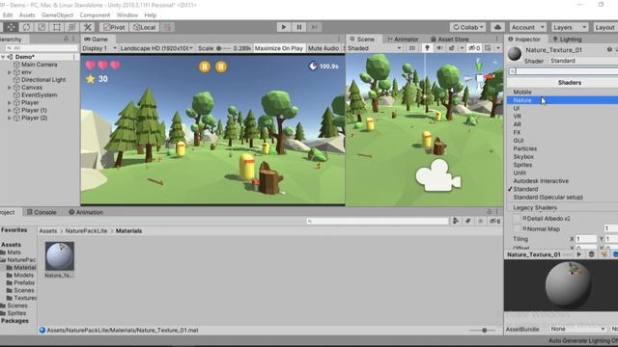Image resolution: width=618 pixels, height=347 pixels.
Task: Choose the Nature shader category
Action: [562, 100]
